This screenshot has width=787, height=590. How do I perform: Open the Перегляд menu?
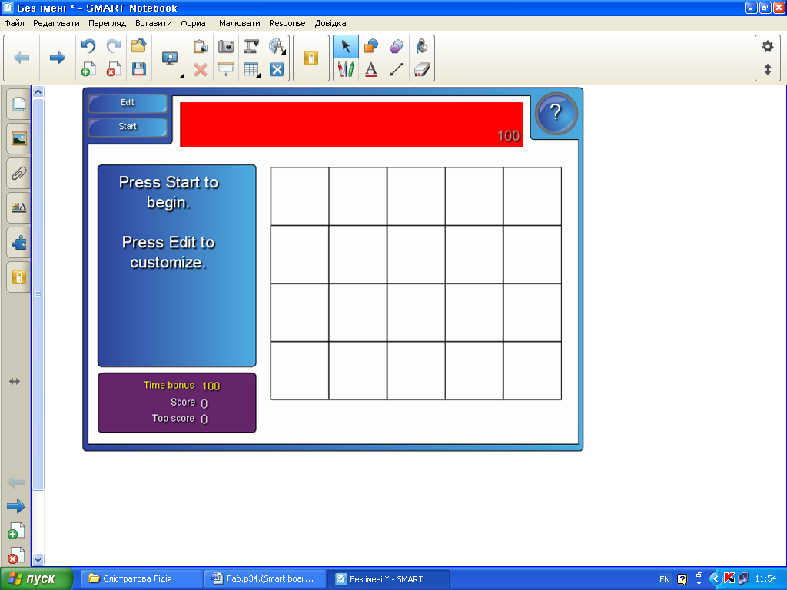tap(107, 23)
